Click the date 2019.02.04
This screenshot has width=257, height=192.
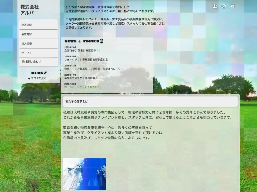(x=70, y=57)
